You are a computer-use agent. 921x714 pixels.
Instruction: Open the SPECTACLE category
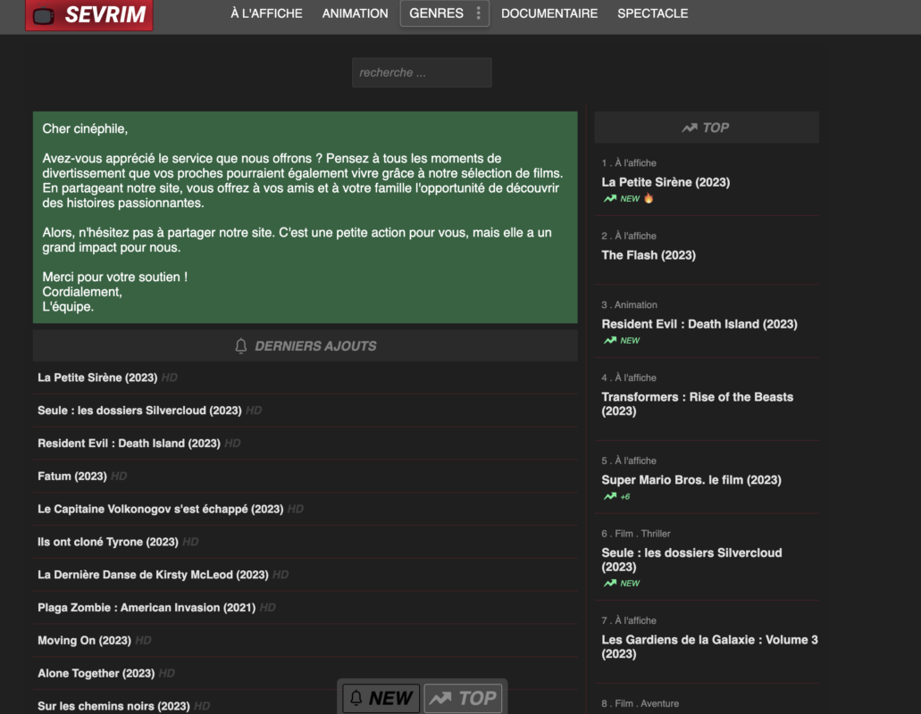pyautogui.click(x=653, y=13)
